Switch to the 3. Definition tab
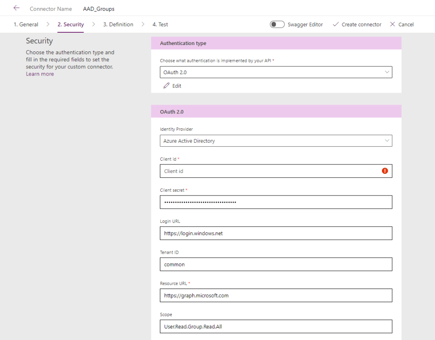The height and width of the screenshot is (340, 435). [x=118, y=24]
